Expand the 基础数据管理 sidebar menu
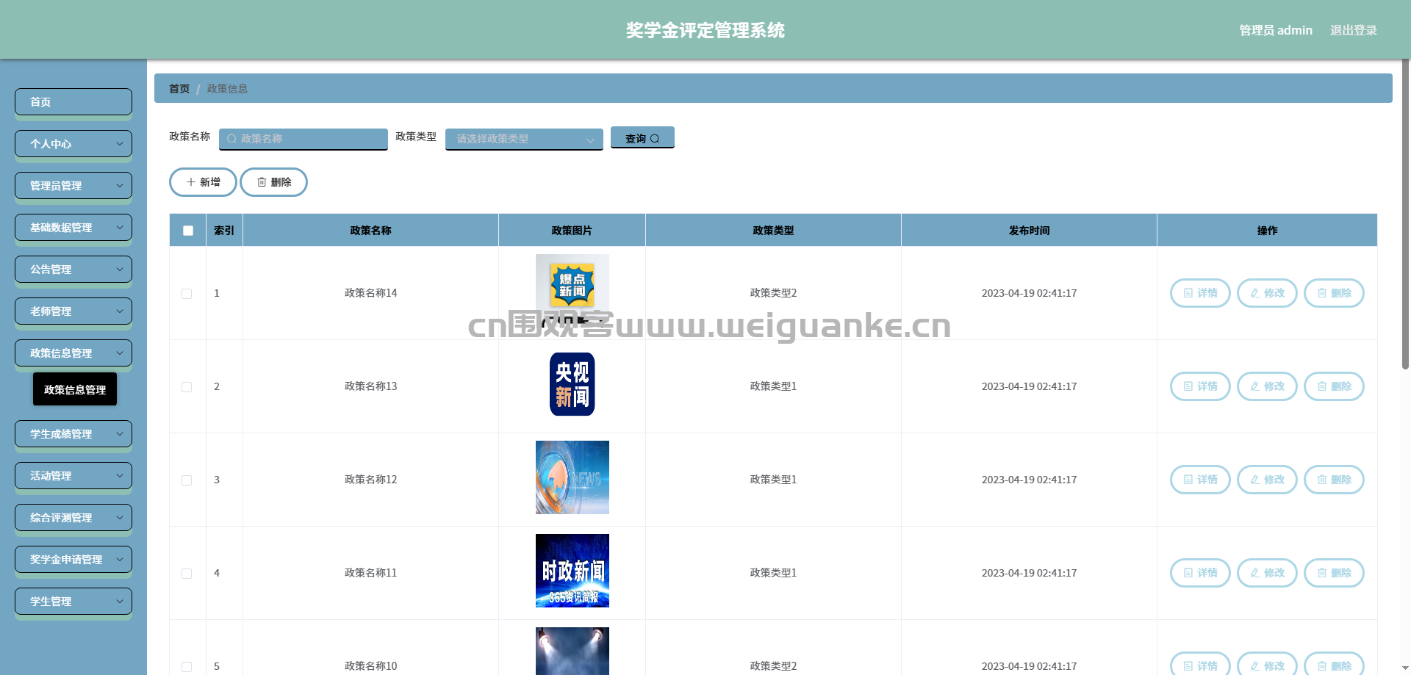The image size is (1411, 675). [73, 228]
